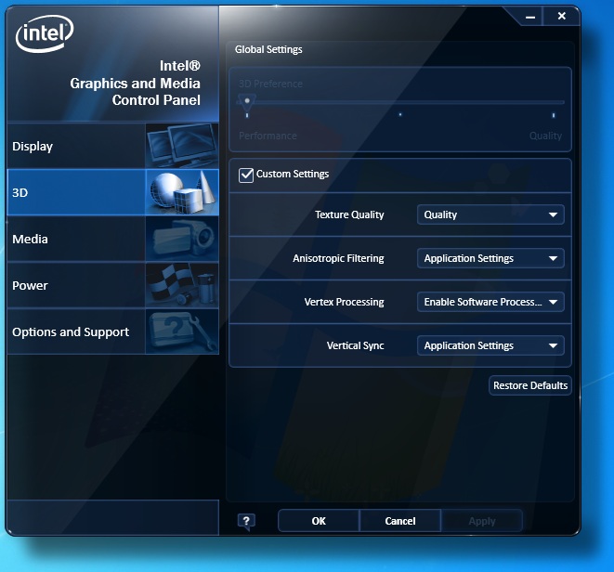Open the Display section

(x=112, y=146)
